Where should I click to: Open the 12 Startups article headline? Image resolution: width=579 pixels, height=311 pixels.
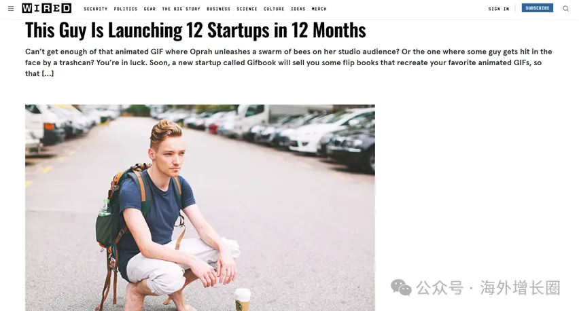pyautogui.click(x=195, y=30)
